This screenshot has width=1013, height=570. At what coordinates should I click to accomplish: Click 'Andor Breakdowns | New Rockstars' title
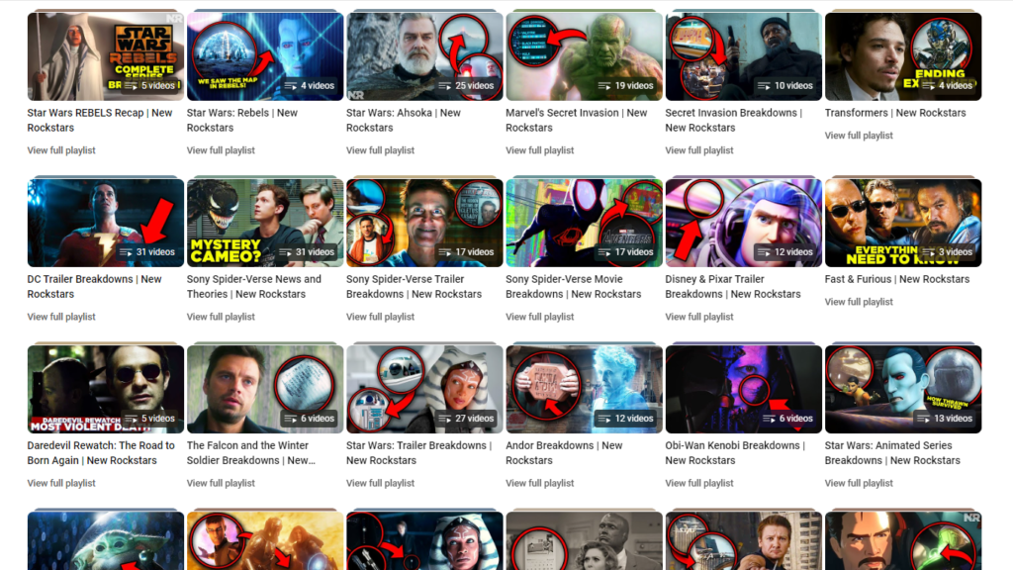564,452
